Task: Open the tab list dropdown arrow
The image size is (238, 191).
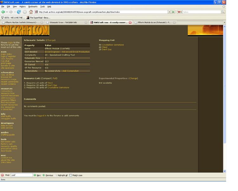Action: point(224,23)
